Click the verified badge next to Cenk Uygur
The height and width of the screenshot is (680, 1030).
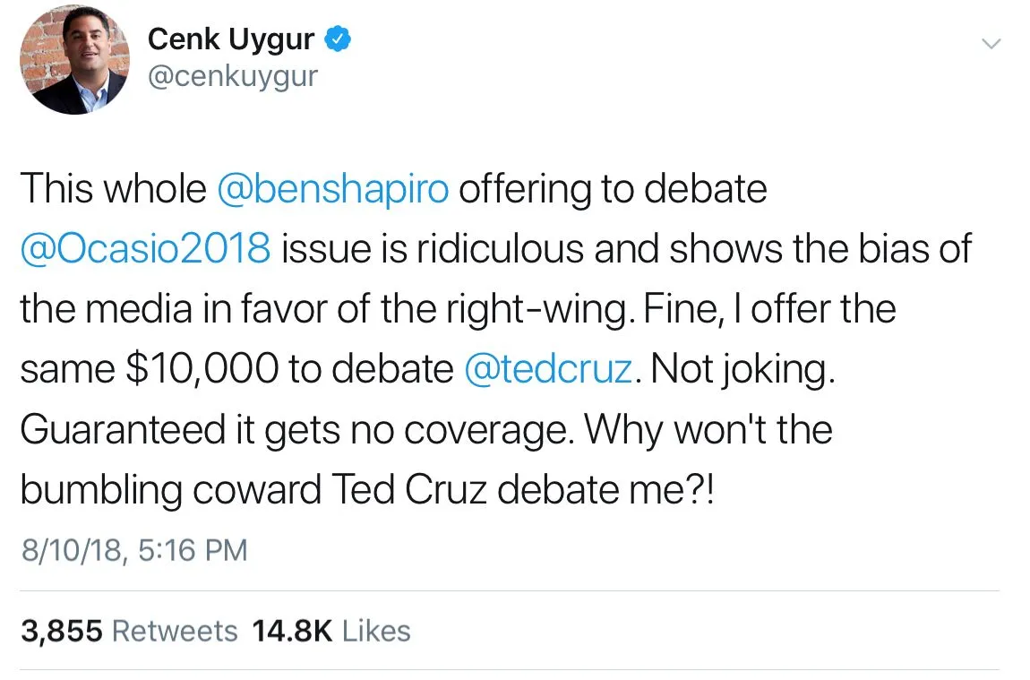point(338,39)
